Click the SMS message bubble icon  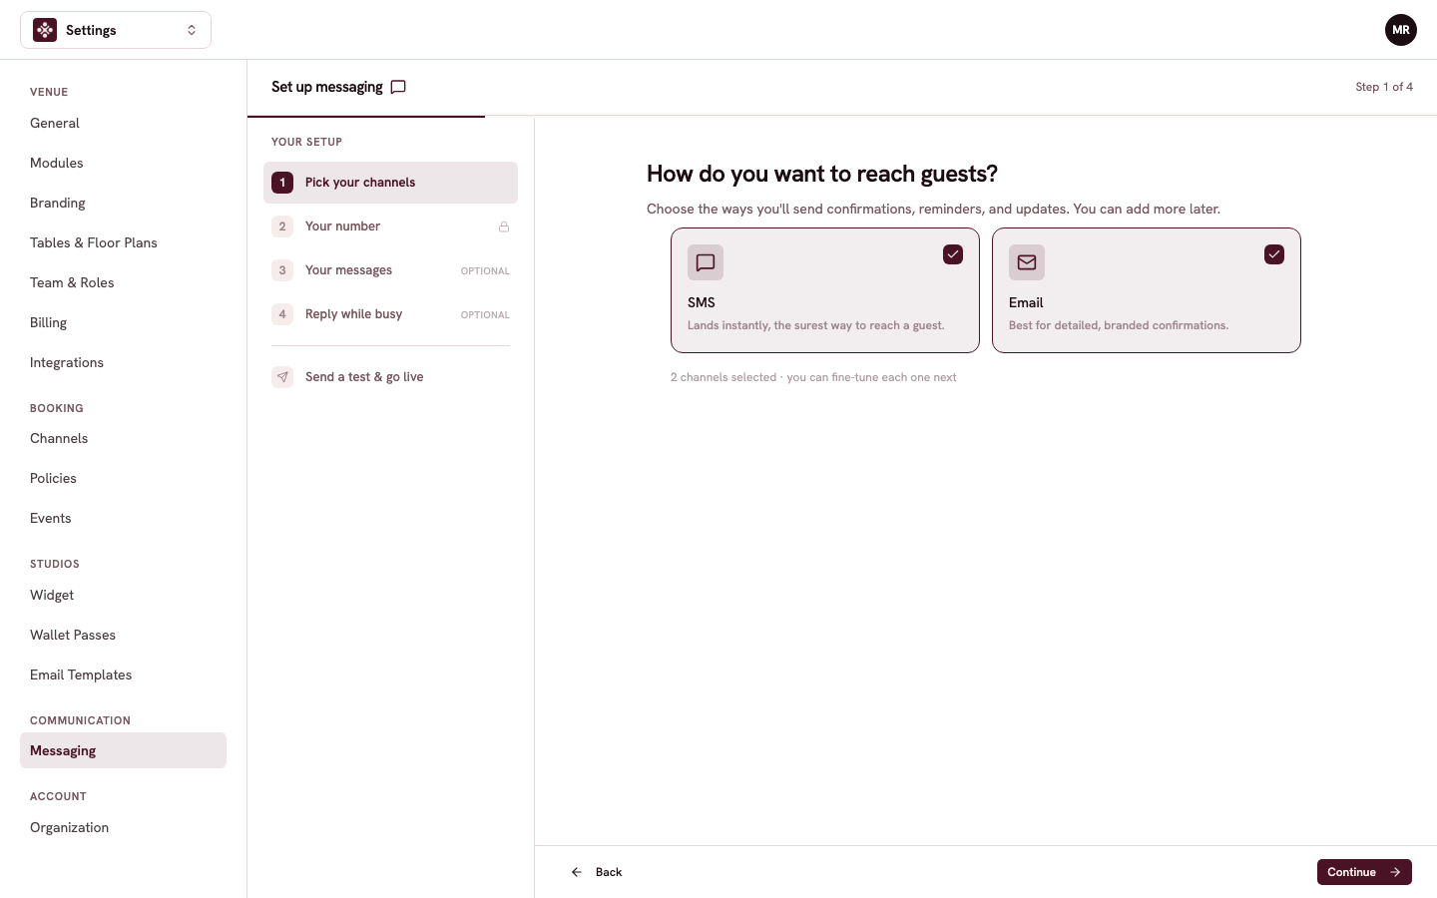pyautogui.click(x=706, y=262)
